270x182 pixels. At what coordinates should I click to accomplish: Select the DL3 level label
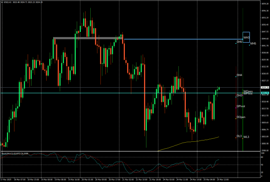239,136
